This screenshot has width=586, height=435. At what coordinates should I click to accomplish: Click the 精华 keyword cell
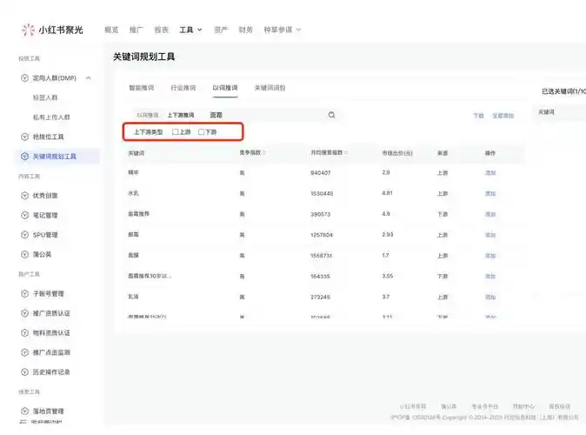coord(133,172)
